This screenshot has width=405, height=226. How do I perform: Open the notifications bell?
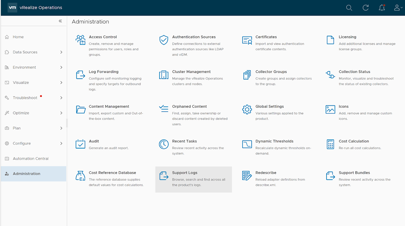point(382,8)
